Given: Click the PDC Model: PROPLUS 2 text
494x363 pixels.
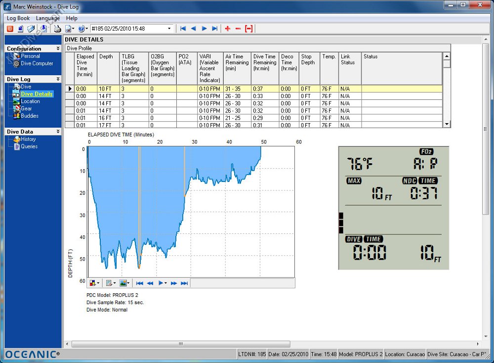Looking at the screenshot, I should (112, 295).
